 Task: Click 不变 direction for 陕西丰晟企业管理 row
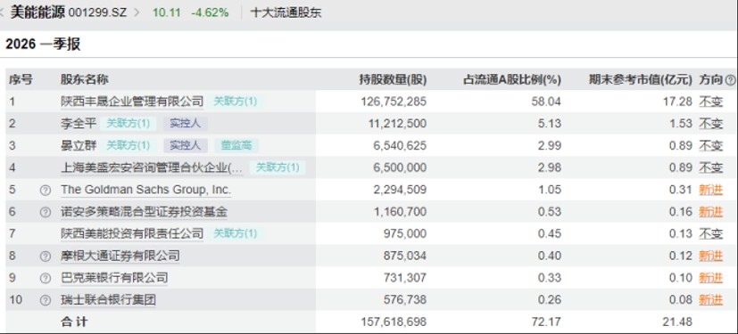pyautogui.click(x=710, y=102)
